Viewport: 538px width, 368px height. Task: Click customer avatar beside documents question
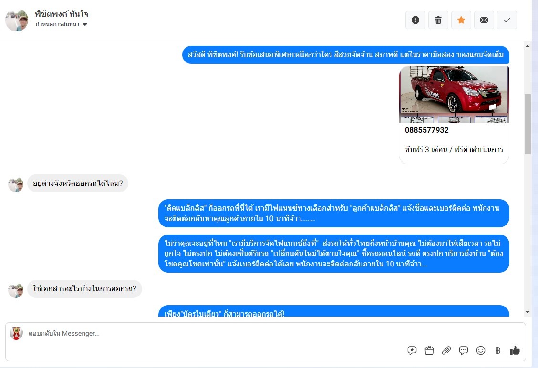click(x=16, y=290)
